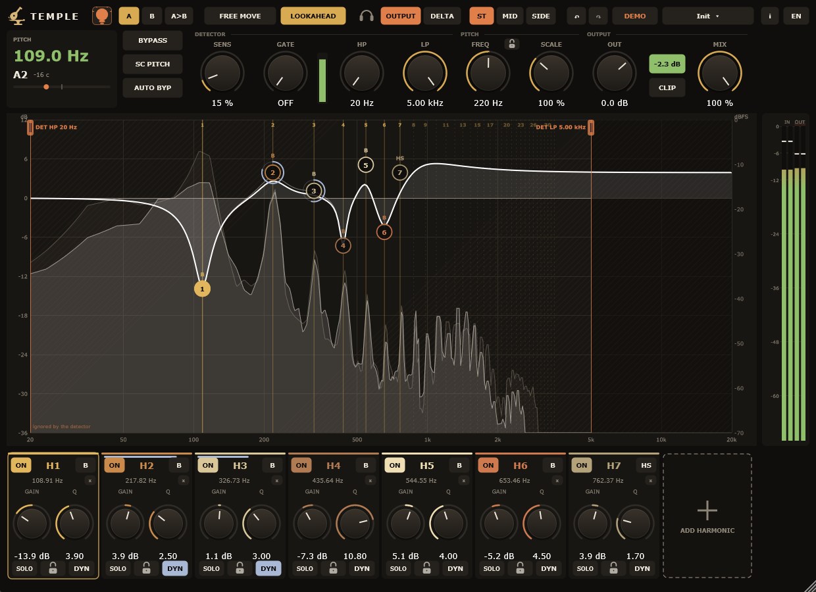This screenshot has height=592, width=816.
Task: Enable the BYPASS switch
Action: tap(153, 40)
